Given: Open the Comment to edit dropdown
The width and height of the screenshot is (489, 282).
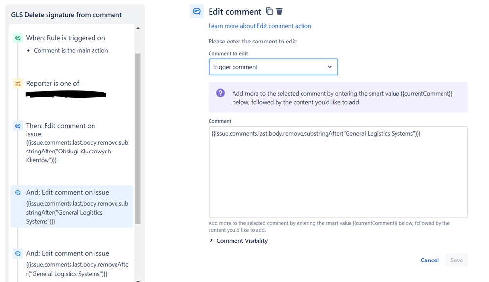Looking at the screenshot, I should click(273, 67).
